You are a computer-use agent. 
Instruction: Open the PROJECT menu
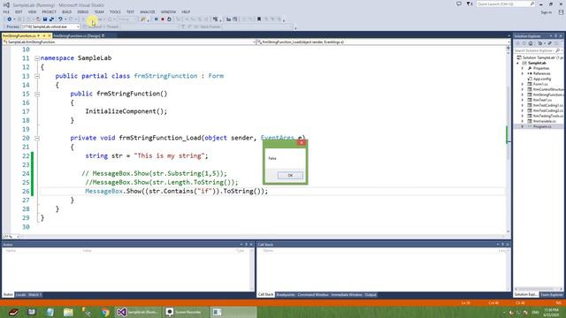coord(50,11)
